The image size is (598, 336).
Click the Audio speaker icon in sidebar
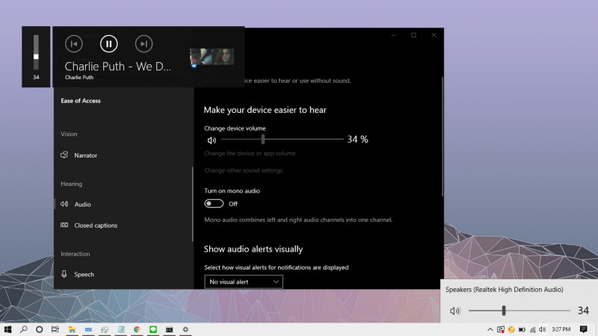pos(64,204)
